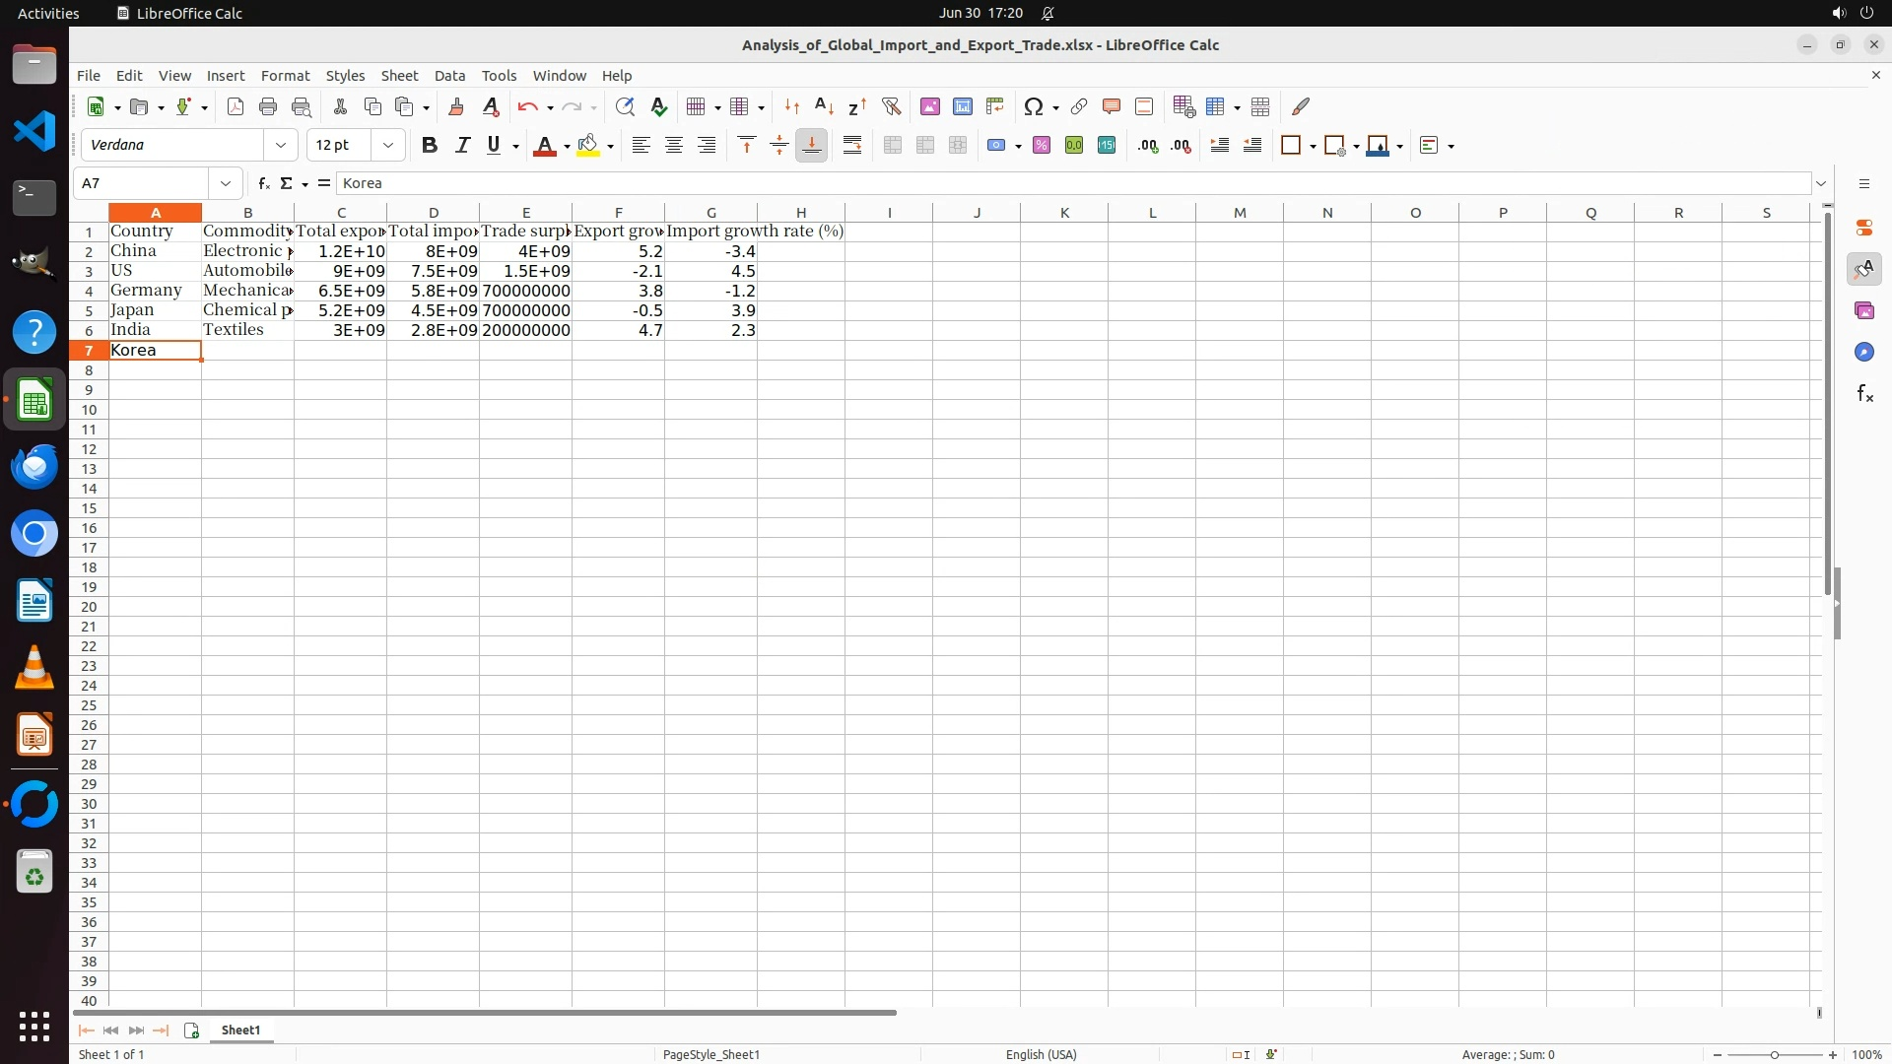Open the Data menu

[449, 76]
